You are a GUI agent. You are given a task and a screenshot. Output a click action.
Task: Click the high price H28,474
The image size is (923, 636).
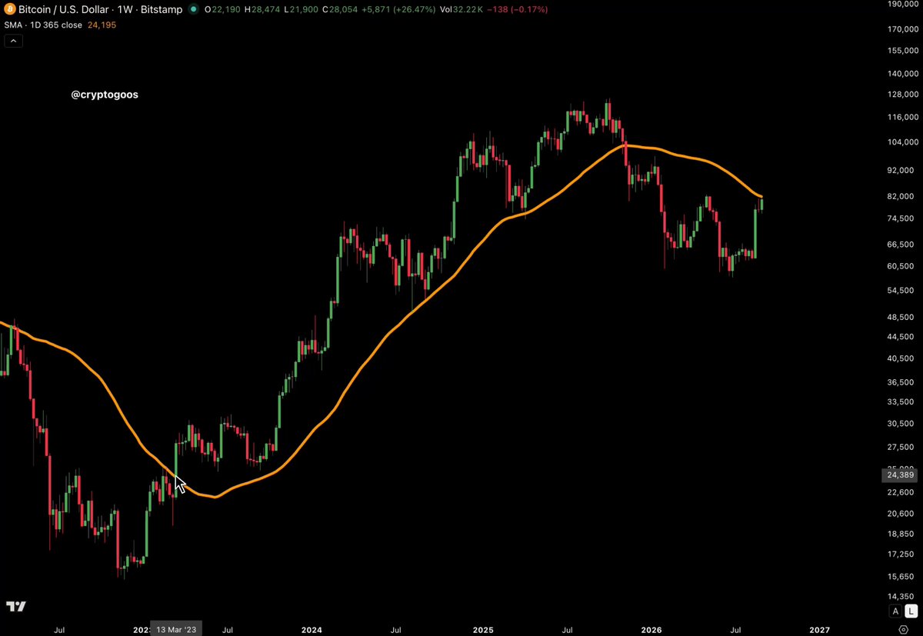click(x=265, y=9)
